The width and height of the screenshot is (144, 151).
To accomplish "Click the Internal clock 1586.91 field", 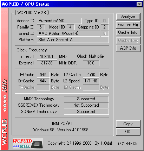I will [x=47, y=57].
